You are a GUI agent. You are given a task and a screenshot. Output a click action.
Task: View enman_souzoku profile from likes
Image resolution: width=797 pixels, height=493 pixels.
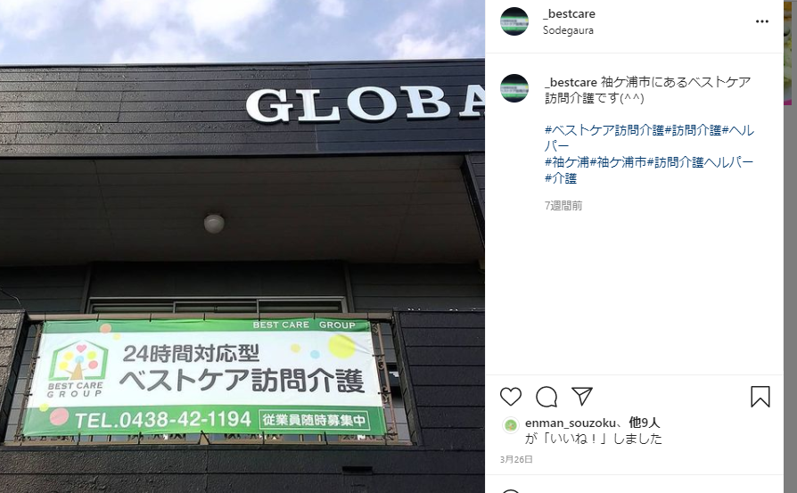tap(570, 423)
